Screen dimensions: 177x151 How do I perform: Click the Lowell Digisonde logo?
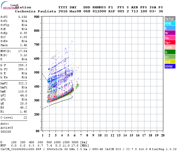pos(10,5)
